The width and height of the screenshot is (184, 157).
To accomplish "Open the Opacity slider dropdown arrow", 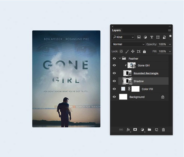I will tap(170, 44).
